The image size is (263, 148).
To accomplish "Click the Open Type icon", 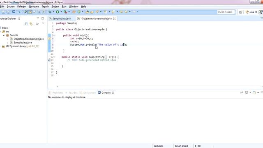I will [87, 12].
